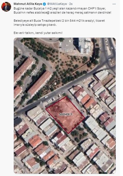Open Mahmut Atilla Kaya's profile avatar
The height and width of the screenshot is (176, 123).
coord(6,7)
